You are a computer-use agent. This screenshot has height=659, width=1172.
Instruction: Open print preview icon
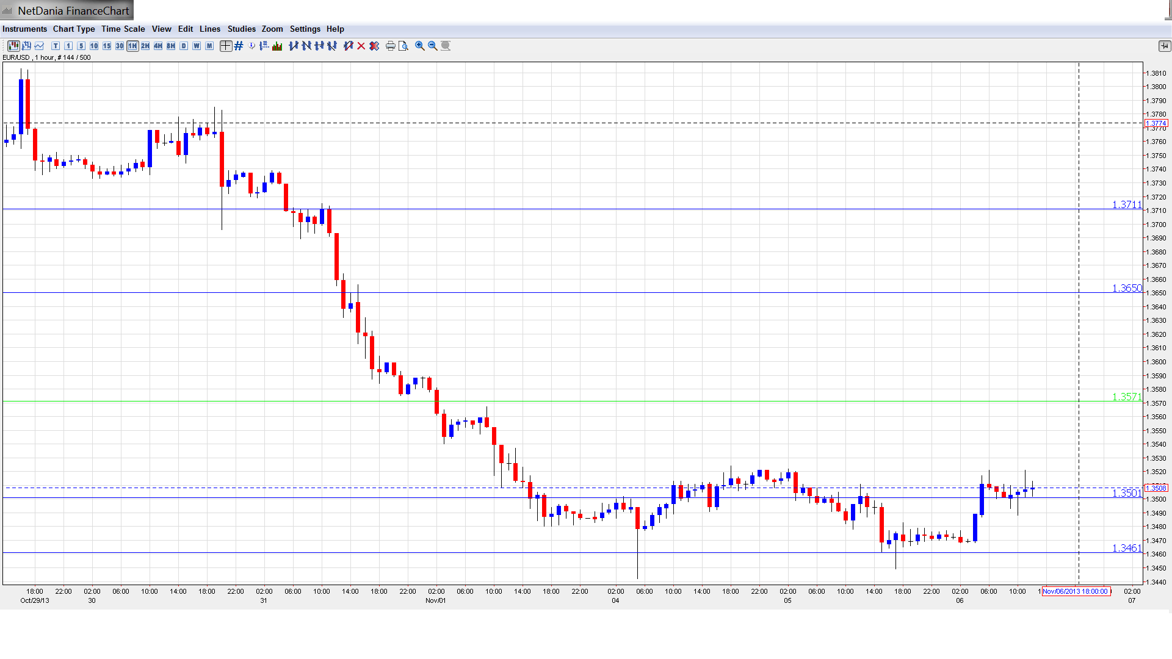(x=403, y=46)
